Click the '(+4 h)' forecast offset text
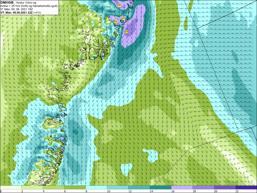 tap(37, 13)
